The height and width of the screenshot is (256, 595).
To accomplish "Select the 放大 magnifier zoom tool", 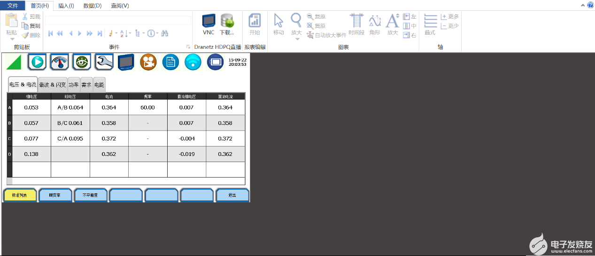I will 296,21.
